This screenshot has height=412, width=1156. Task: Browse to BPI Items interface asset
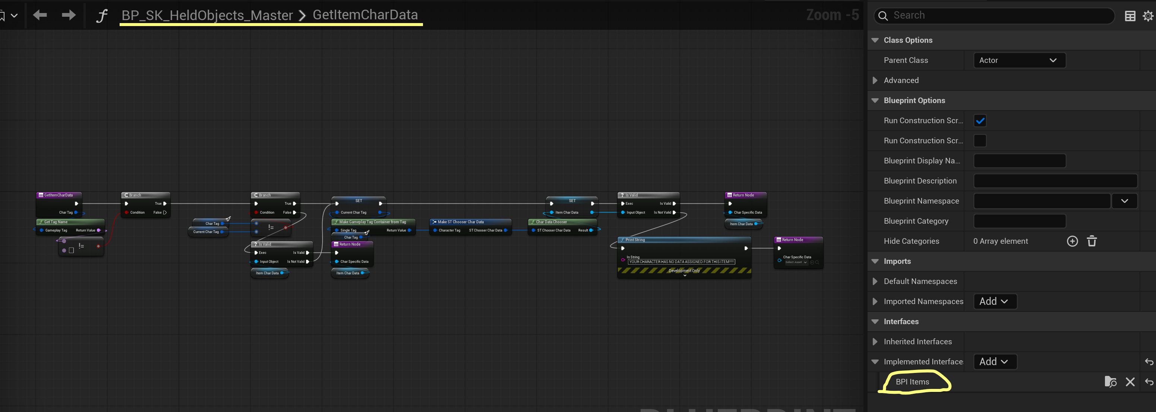[x=1110, y=381]
